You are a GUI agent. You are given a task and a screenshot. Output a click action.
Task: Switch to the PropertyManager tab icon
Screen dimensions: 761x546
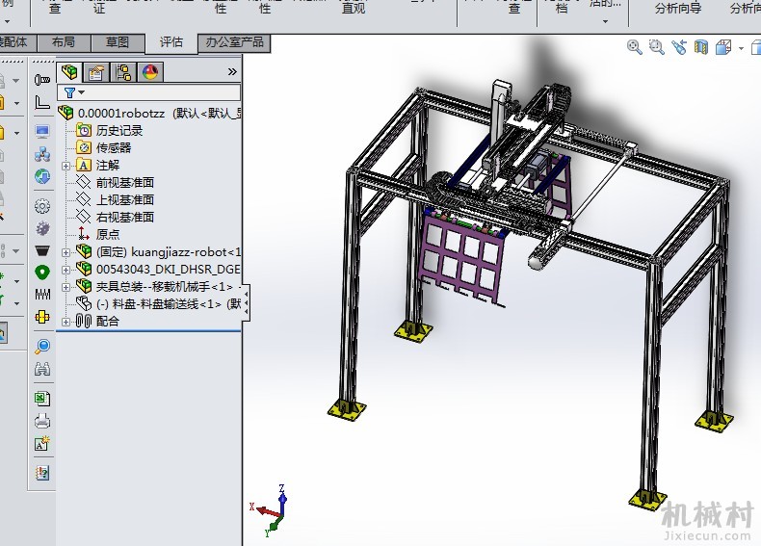(x=96, y=73)
